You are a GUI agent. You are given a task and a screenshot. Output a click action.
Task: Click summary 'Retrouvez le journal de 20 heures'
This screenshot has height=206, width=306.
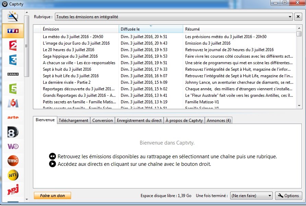tap(229, 49)
